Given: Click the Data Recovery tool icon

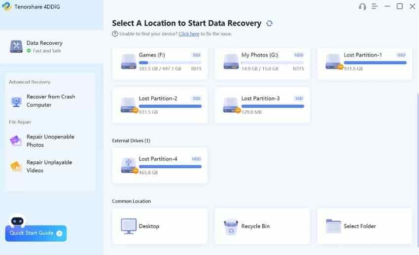Looking at the screenshot, I should [x=16, y=46].
